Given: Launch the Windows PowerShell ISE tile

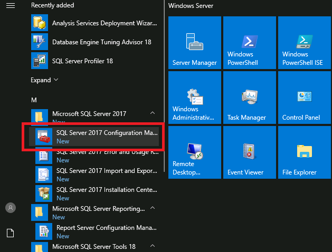Looking at the screenshot, I should [x=305, y=43].
